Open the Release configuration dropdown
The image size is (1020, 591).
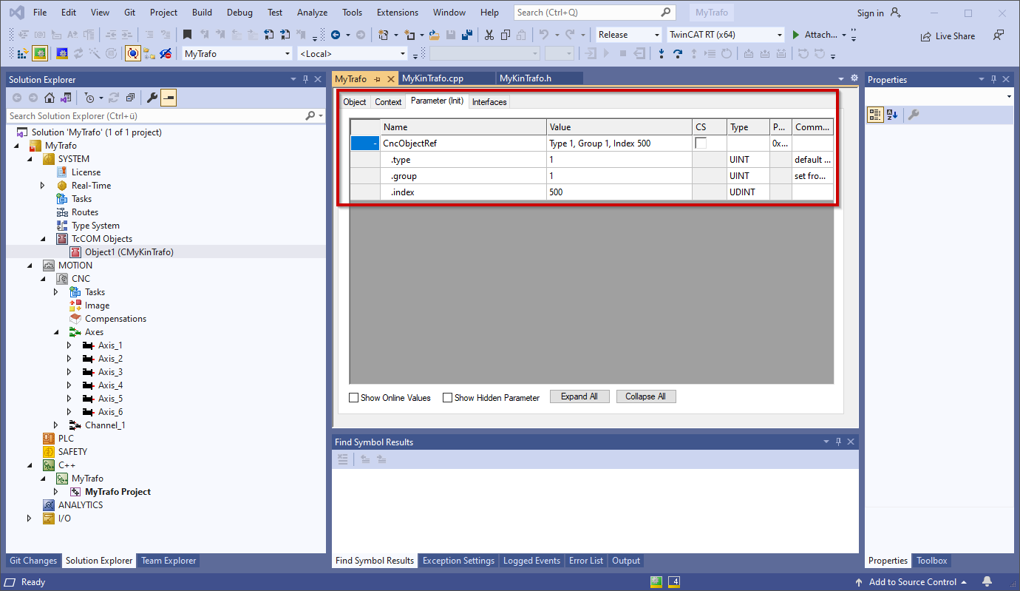(629, 35)
